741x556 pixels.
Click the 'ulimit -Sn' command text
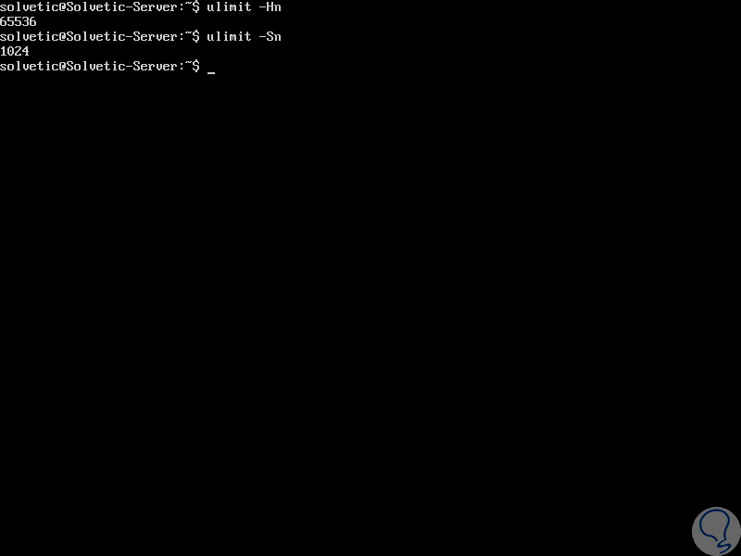tap(244, 36)
